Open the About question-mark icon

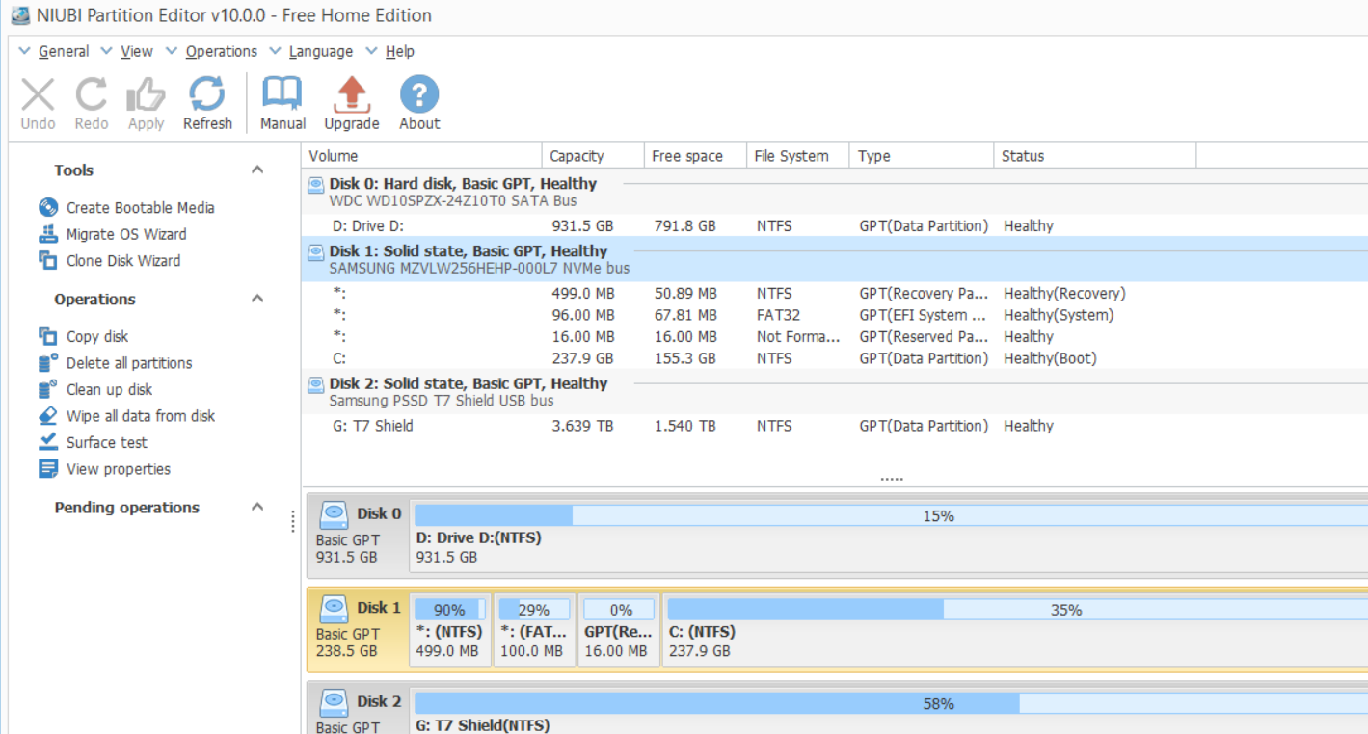pos(419,94)
